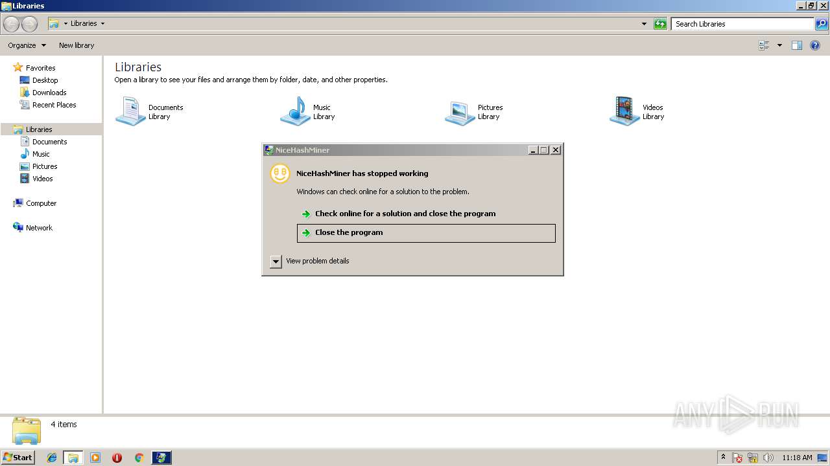Launch Windows Media Player from taskbar
This screenshot has width=830, height=466.
click(x=95, y=458)
